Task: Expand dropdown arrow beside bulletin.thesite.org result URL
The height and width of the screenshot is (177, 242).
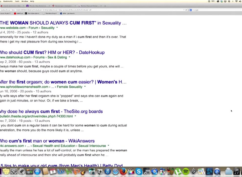Action: click(75, 116)
